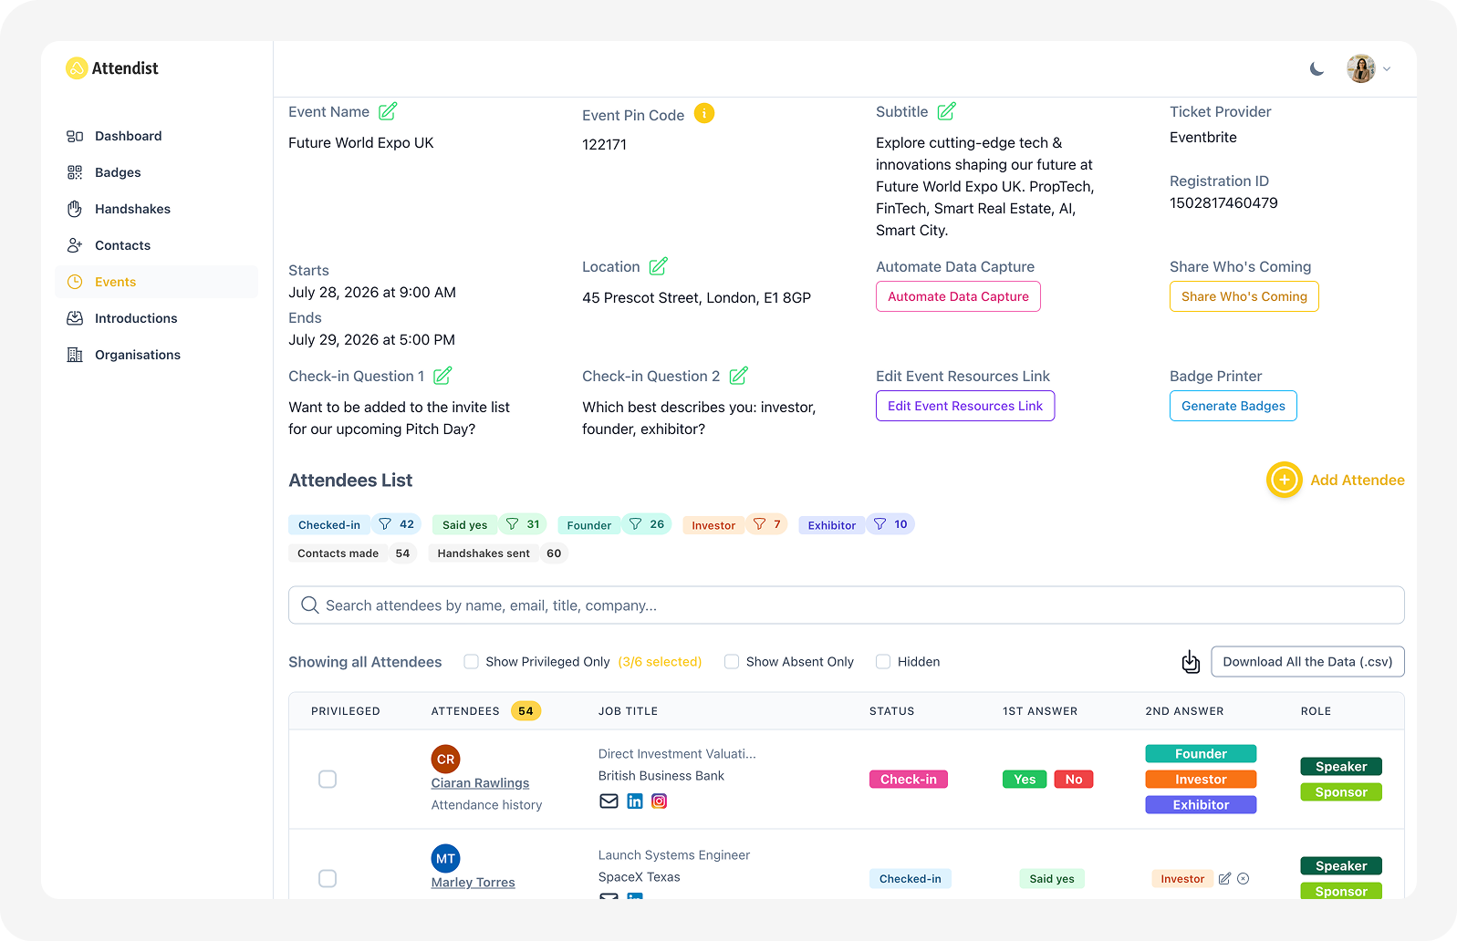1457x941 pixels.
Task: Click the CR avatar for Ciaran Rawlings
Action: [445, 759]
